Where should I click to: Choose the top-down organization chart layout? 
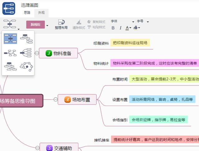(x=10, y=66)
